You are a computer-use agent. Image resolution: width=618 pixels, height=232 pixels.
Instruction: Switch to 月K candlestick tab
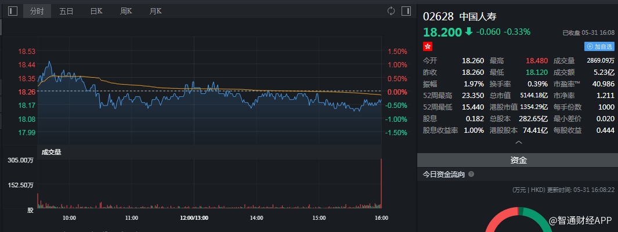[156, 11]
